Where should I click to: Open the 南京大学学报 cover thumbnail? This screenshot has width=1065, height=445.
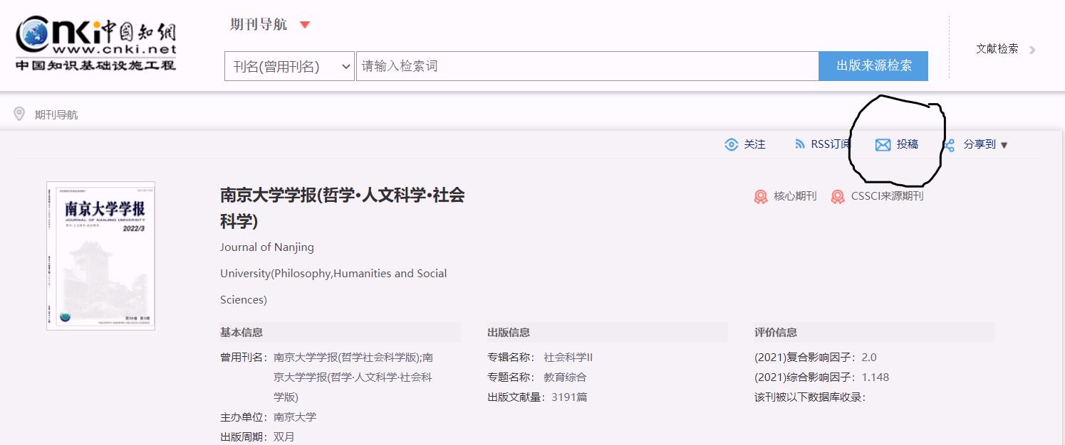100,256
